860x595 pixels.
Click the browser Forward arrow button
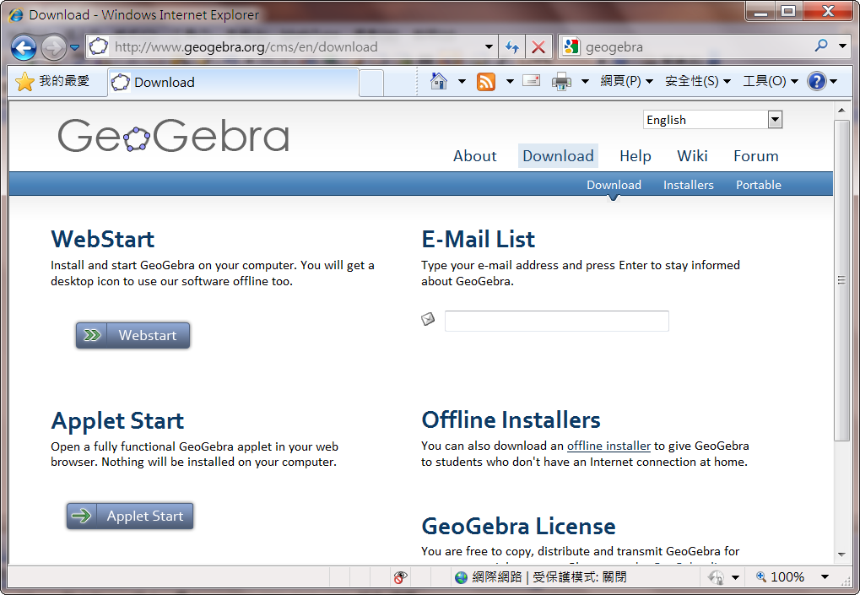click(53, 48)
